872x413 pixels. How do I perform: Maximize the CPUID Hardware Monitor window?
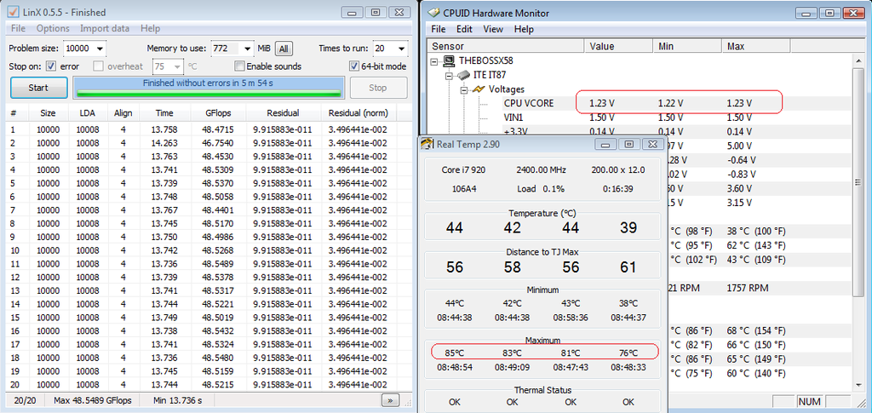829,13
